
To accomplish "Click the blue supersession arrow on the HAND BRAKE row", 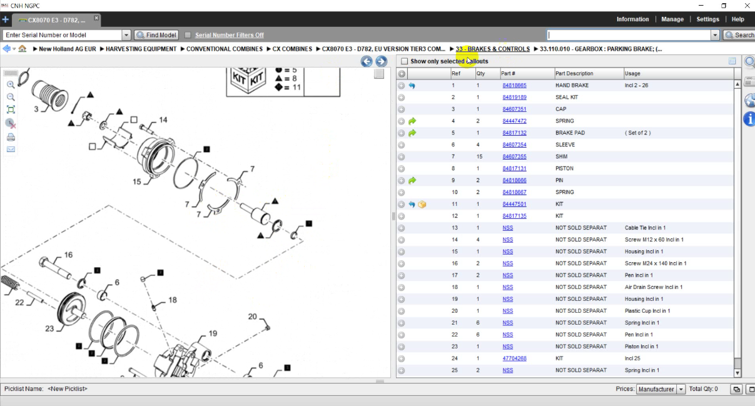I will point(412,86).
